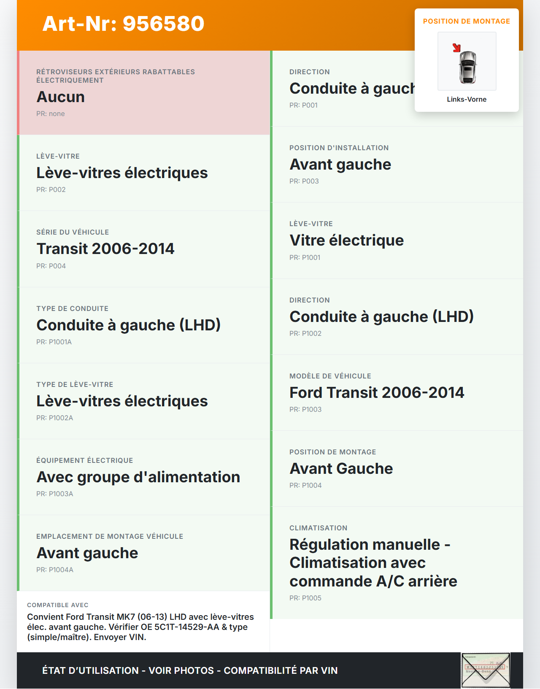The width and height of the screenshot is (540, 689).
Task: Click the top-view car image
Action: [x=467, y=67]
